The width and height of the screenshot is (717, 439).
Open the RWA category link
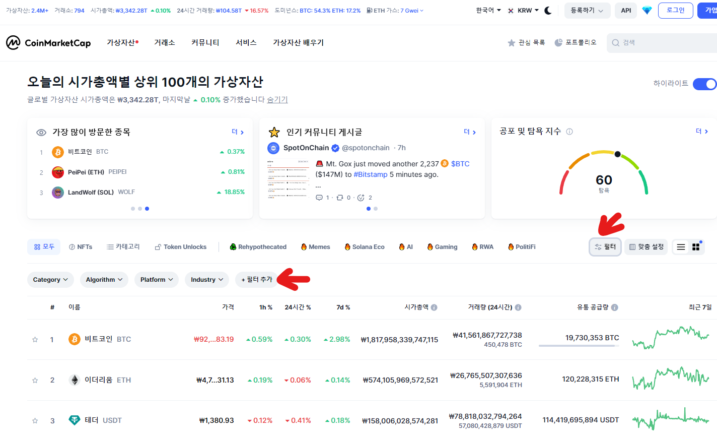coord(482,247)
